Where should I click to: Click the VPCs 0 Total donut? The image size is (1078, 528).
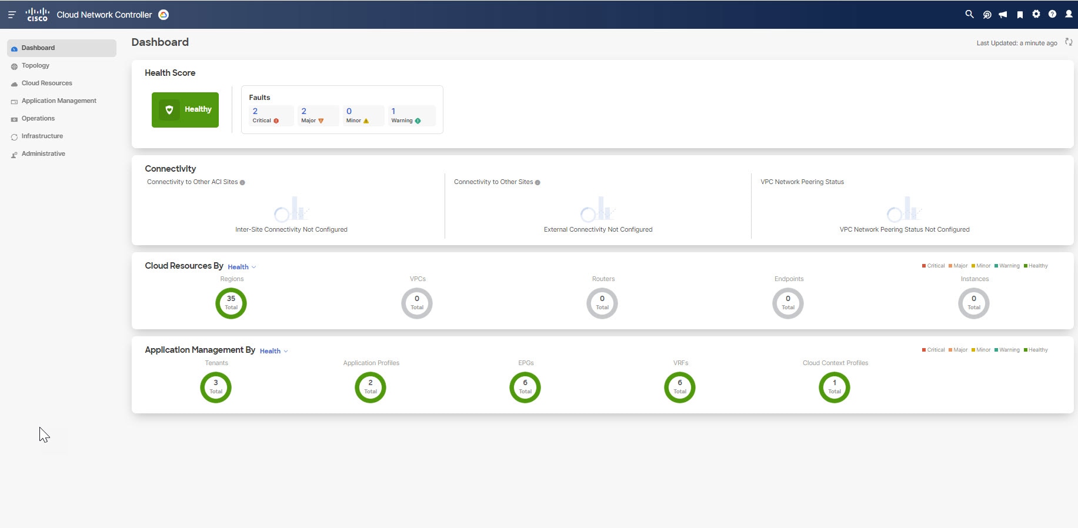click(417, 303)
